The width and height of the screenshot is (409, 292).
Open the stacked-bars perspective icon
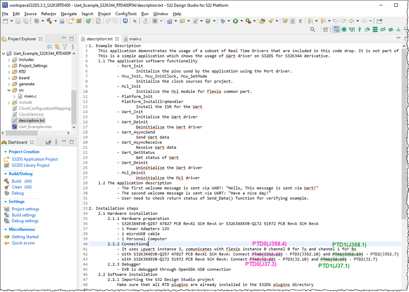pos(375,30)
